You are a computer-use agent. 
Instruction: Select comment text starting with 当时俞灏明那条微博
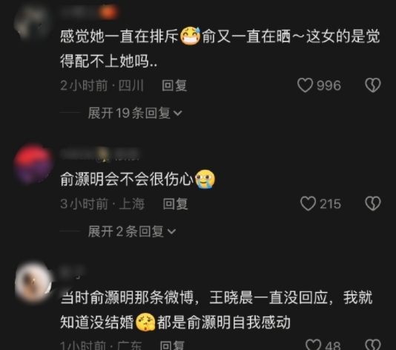point(217,310)
